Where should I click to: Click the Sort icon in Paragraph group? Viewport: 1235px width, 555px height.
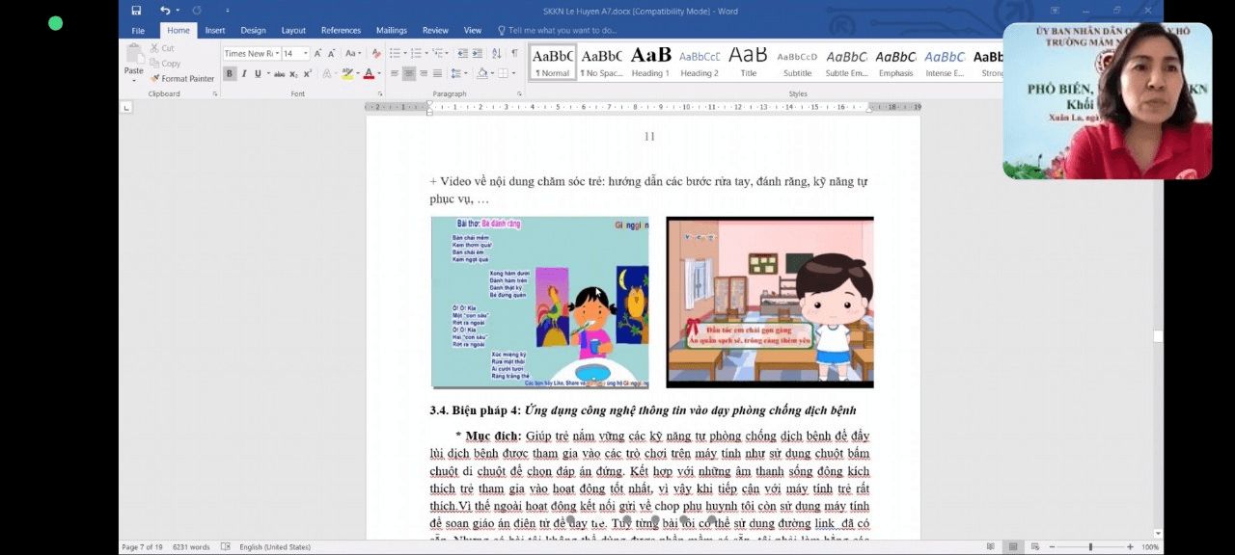pos(495,54)
